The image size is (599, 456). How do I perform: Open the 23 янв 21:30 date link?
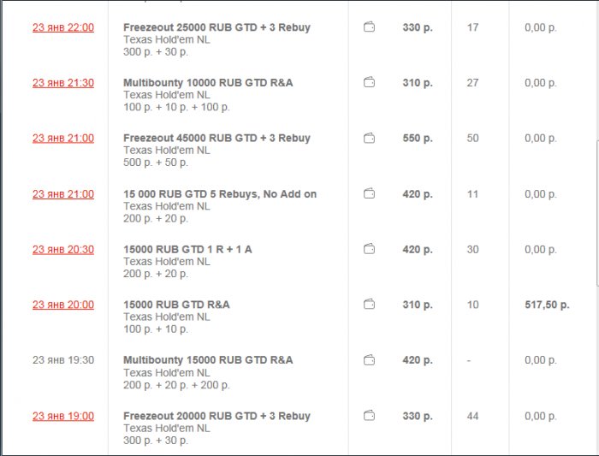pyautogui.click(x=63, y=83)
